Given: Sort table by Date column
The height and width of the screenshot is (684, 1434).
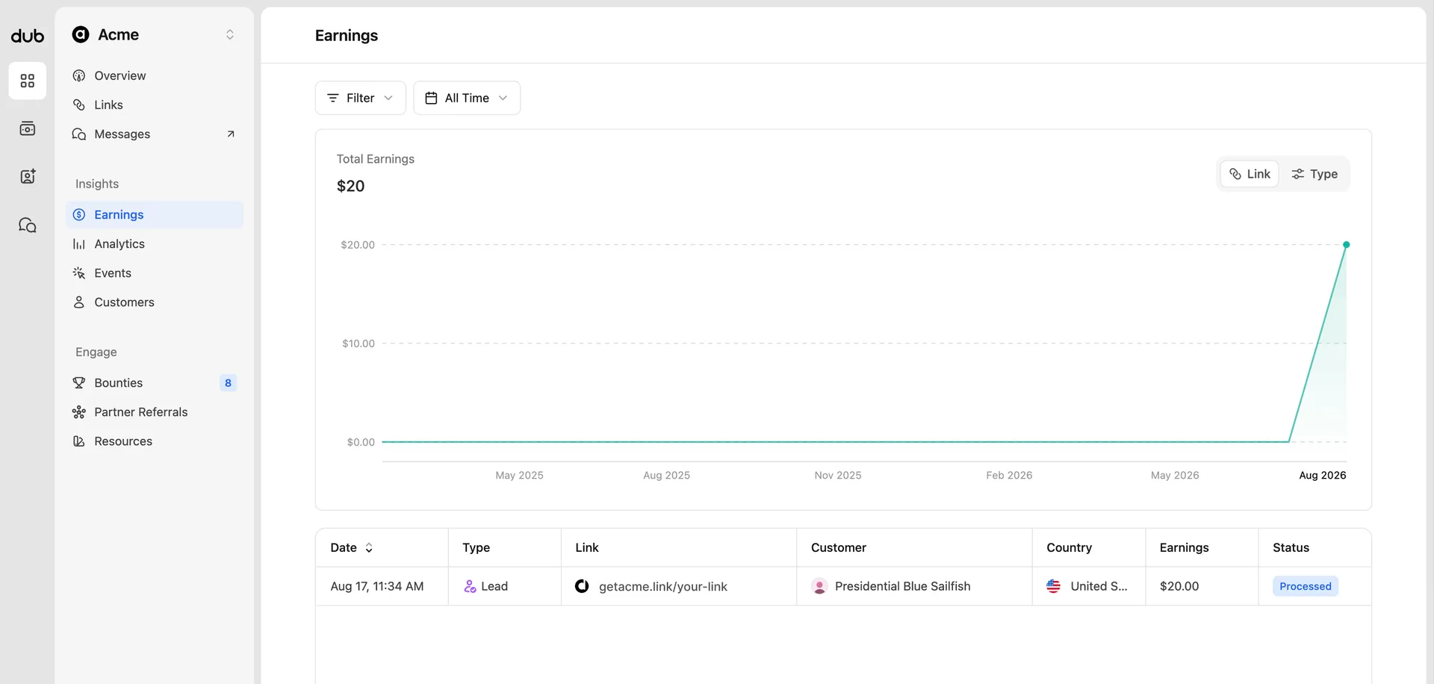Looking at the screenshot, I should [352, 547].
